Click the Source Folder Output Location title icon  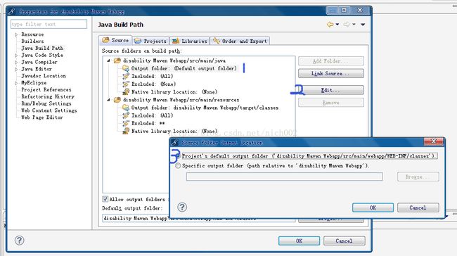174,143
